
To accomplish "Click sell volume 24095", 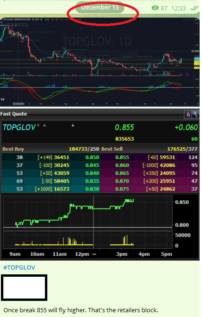I will [167, 173].
